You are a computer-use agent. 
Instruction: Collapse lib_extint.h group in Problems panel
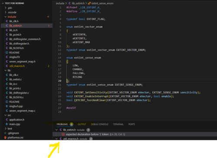56,130
